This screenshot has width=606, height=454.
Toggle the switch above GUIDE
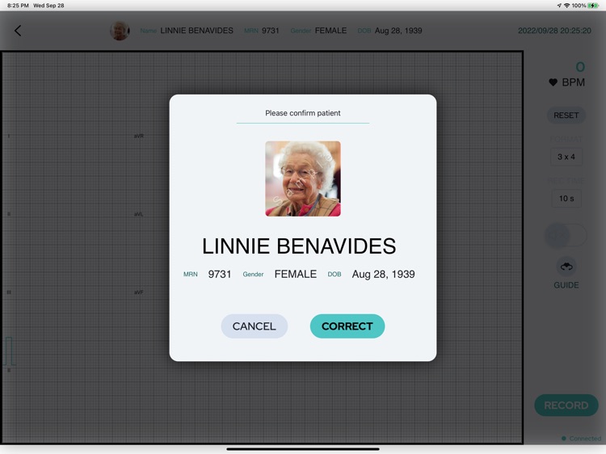[x=566, y=235]
